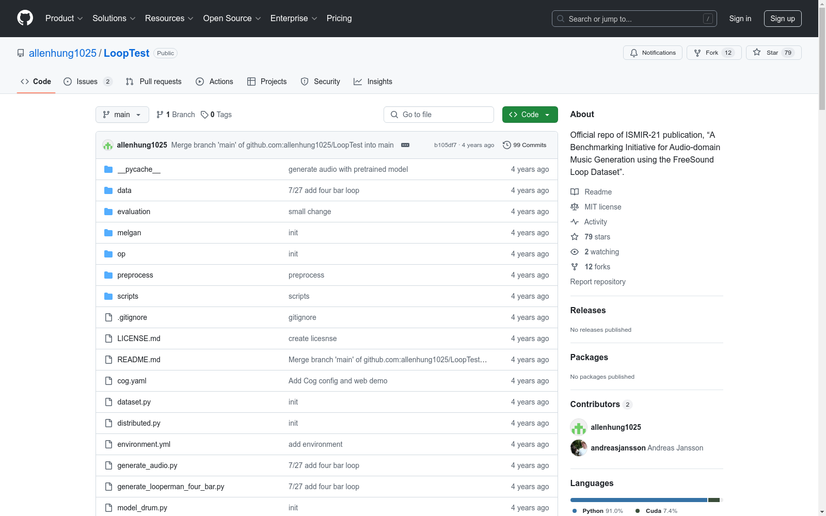This screenshot has width=826, height=516.
Task: Click the folder icon next to melgan
Action: [x=108, y=233]
